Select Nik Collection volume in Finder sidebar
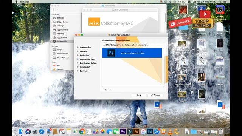This screenshot has height=136, width=242. (x=63, y=57)
